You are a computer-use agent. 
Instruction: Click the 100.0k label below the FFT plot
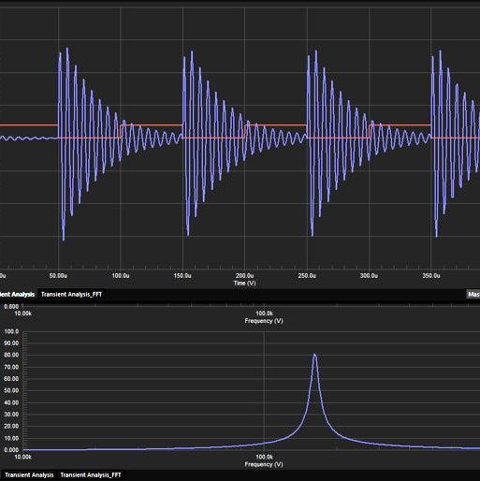point(264,457)
